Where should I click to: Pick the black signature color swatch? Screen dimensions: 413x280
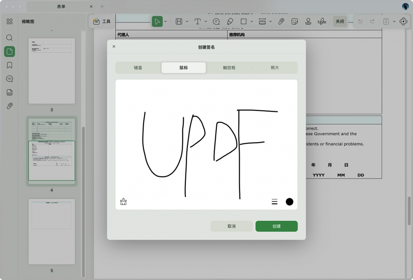290,201
